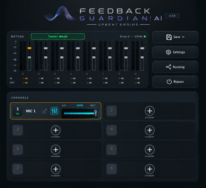Click the dry/wet slider handle of MIC 1

96,113
